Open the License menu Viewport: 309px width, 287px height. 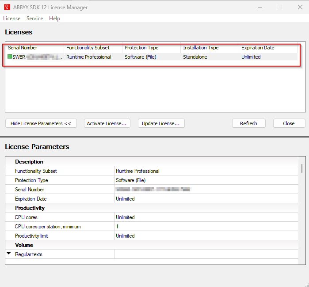pyautogui.click(x=12, y=19)
